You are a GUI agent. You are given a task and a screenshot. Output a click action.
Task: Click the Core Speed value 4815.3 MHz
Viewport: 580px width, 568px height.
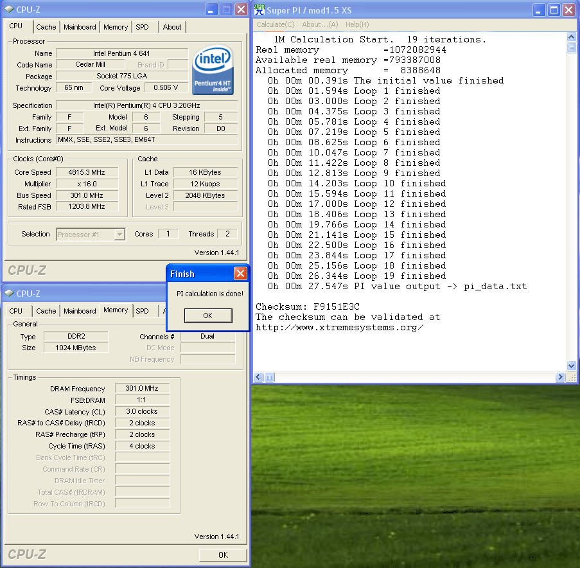click(87, 172)
